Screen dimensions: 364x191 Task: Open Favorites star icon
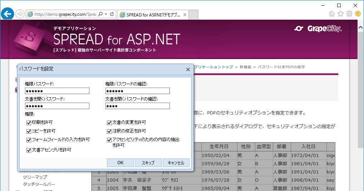tap(340, 14)
